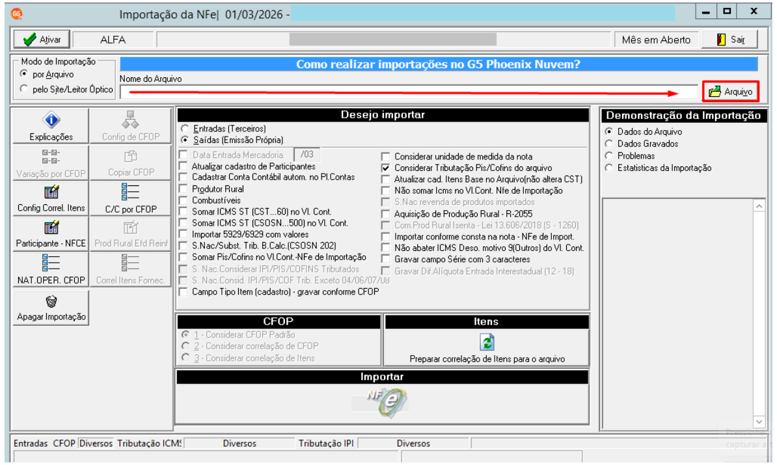Viewport: 777px width, 465px height.
Task: Select Estatisticas da Importação option
Action: 608,168
